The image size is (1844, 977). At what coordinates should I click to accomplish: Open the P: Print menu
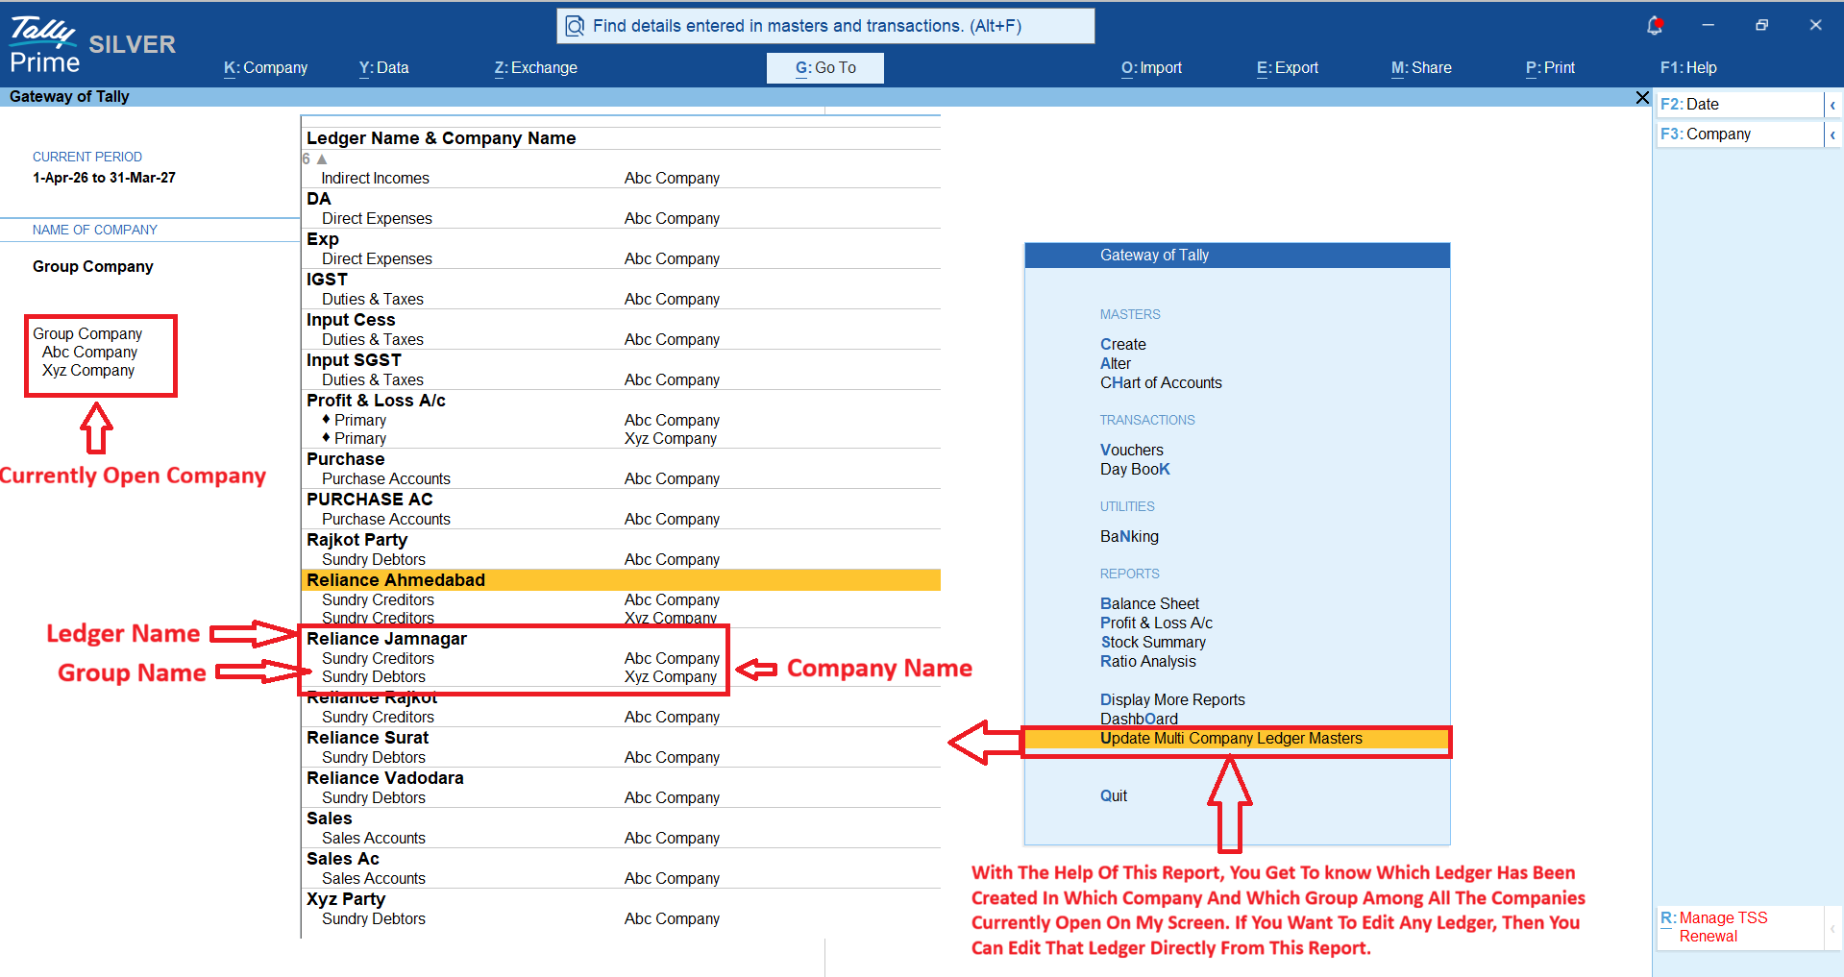click(1550, 68)
